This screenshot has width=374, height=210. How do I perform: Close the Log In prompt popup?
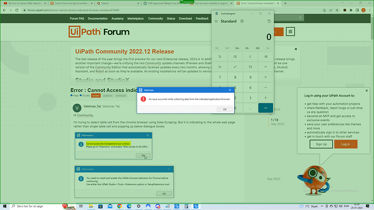[x=366, y=91]
